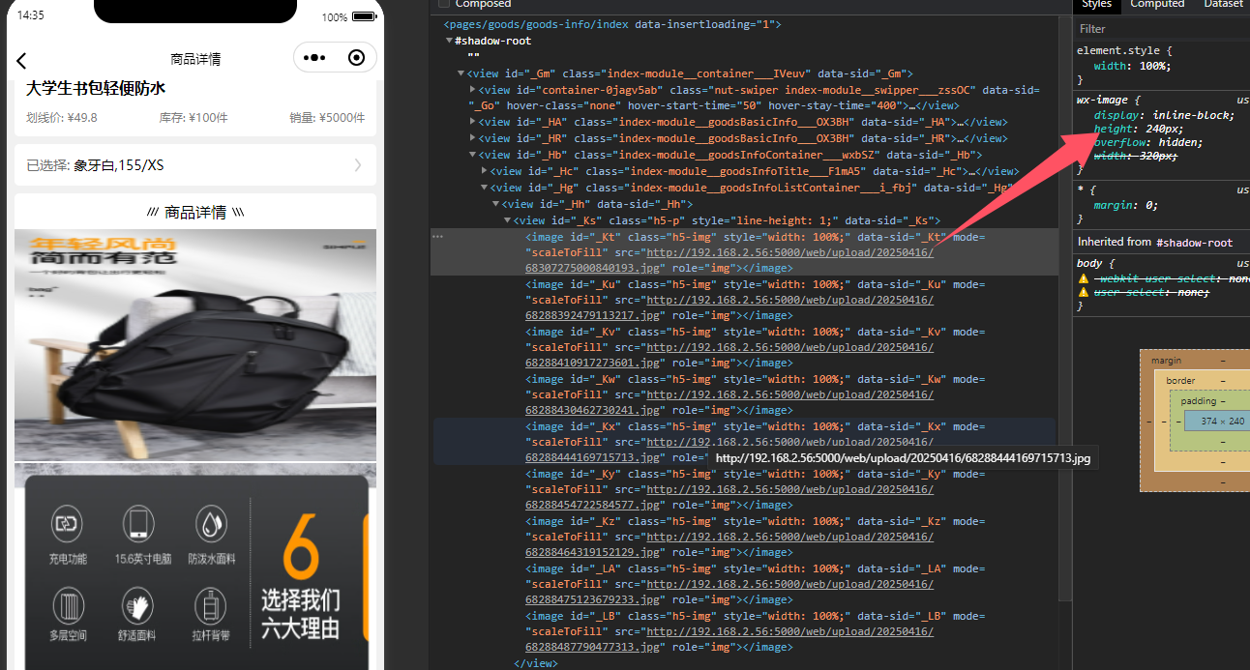Switch to the Styles tab
This screenshot has width=1250, height=670.
pyautogui.click(x=1096, y=5)
